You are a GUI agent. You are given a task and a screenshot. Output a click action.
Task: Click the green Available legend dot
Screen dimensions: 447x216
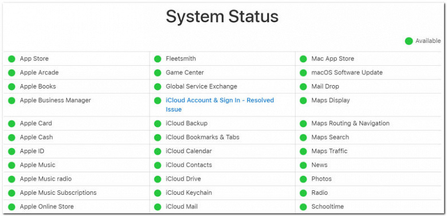point(409,41)
